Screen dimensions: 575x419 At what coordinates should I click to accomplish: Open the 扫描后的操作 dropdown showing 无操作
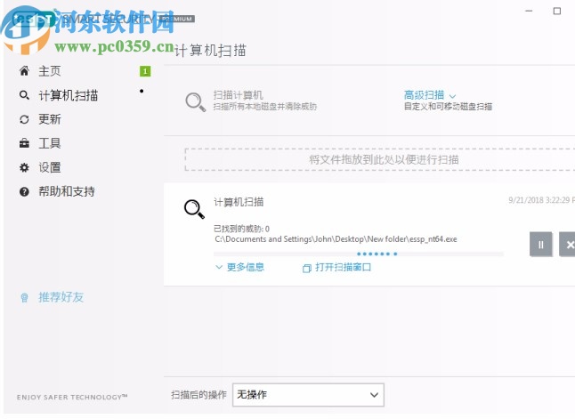308,395
